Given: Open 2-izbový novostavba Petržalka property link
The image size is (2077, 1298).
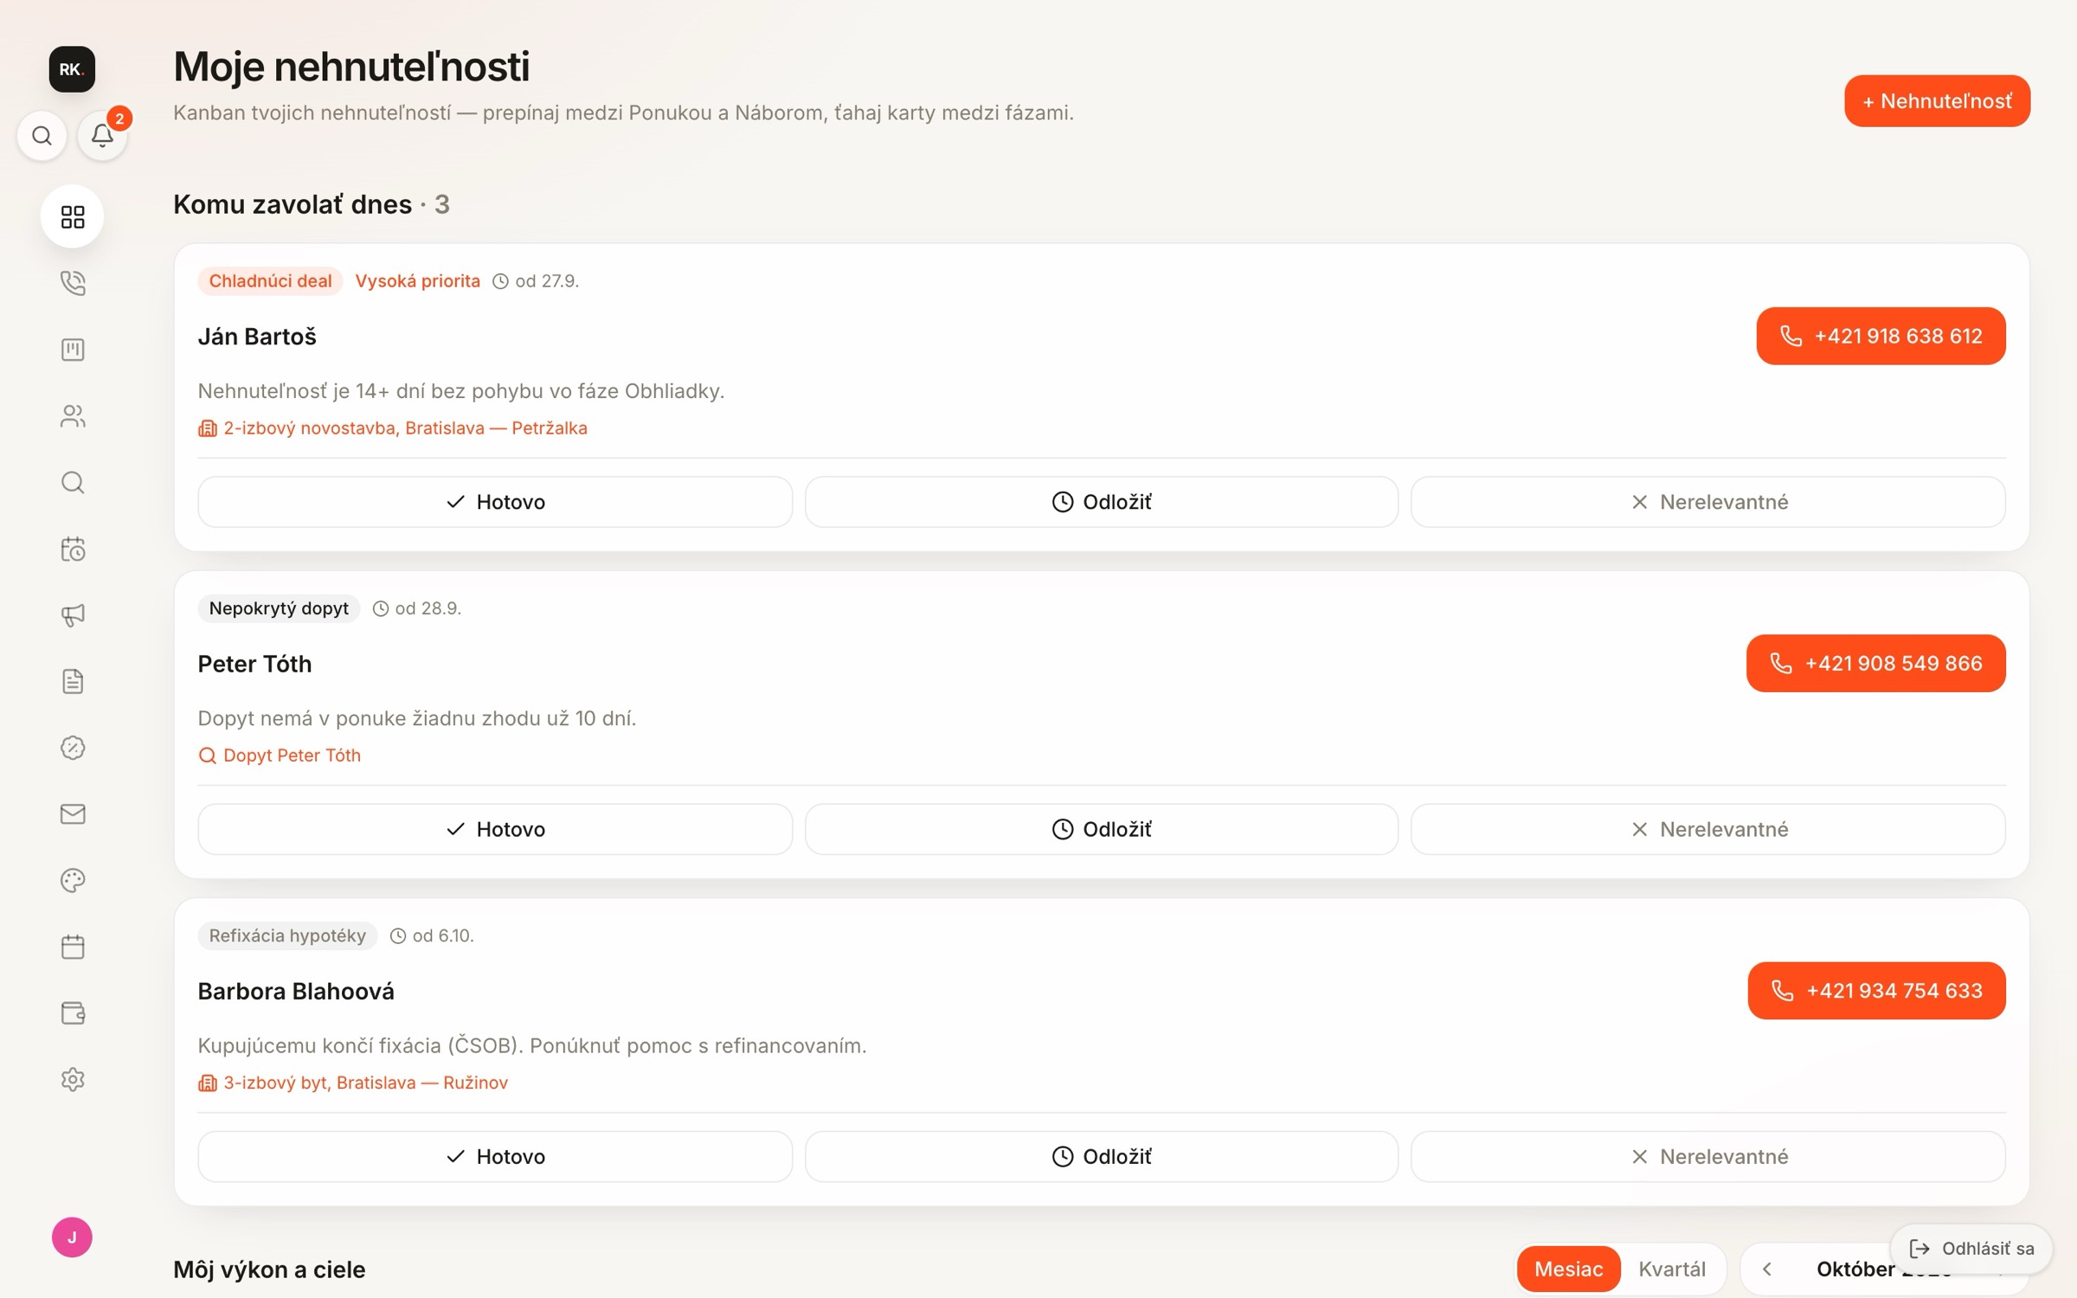Looking at the screenshot, I should click(x=393, y=428).
